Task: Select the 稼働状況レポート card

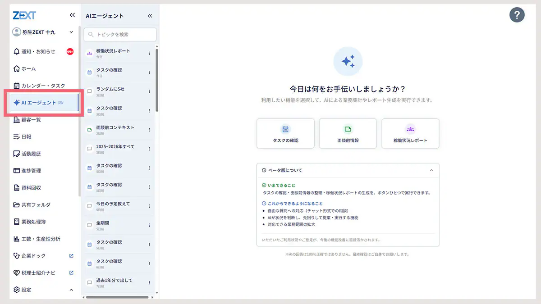Action: pyautogui.click(x=410, y=133)
